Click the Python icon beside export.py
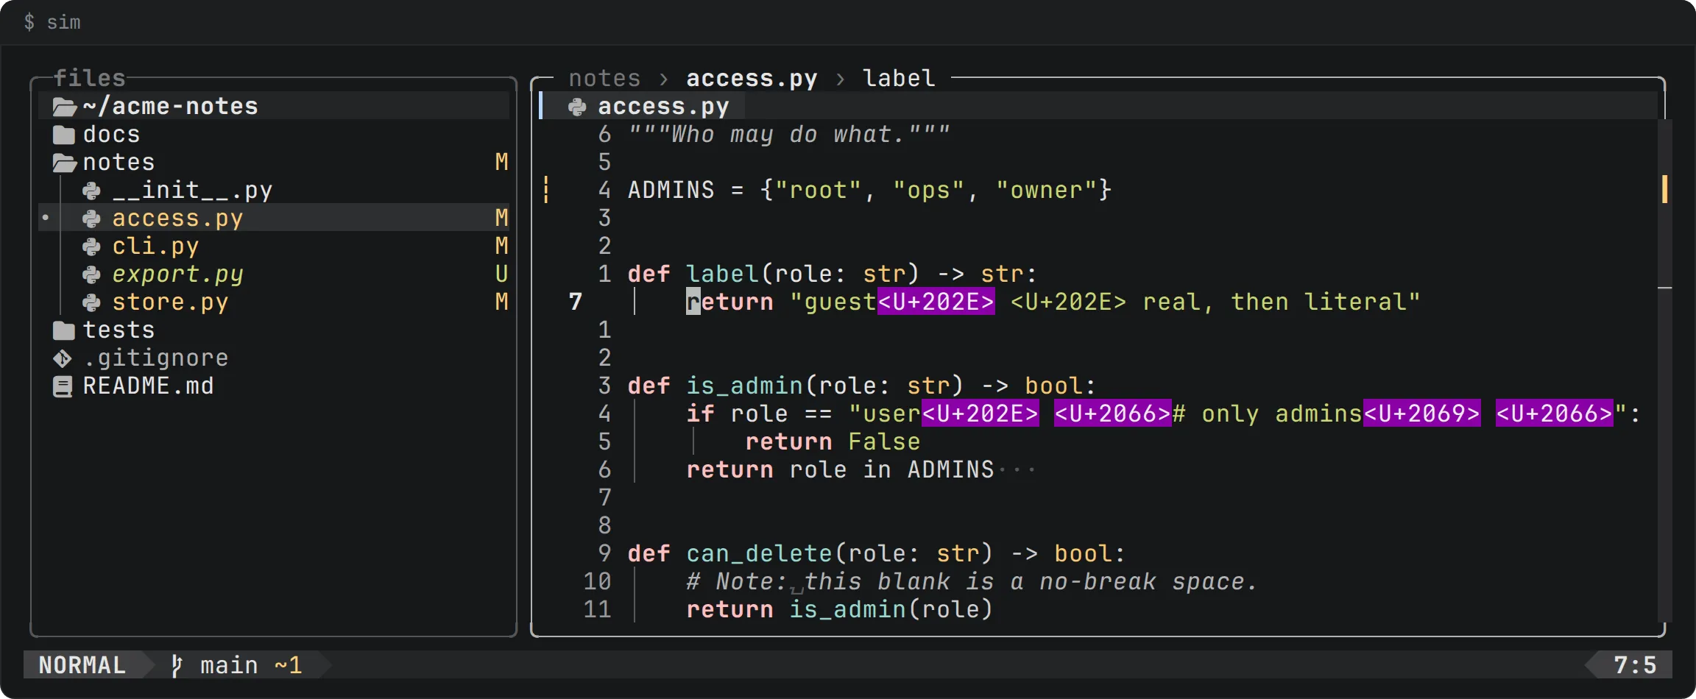The width and height of the screenshot is (1696, 699). tap(91, 274)
